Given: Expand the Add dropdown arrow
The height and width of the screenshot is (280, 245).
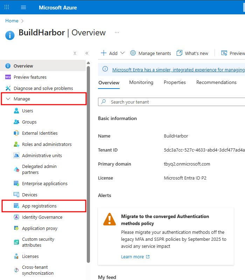Looking at the screenshot, I should [x=122, y=53].
